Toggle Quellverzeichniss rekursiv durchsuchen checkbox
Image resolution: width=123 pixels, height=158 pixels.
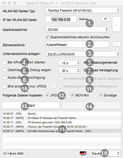47,37
